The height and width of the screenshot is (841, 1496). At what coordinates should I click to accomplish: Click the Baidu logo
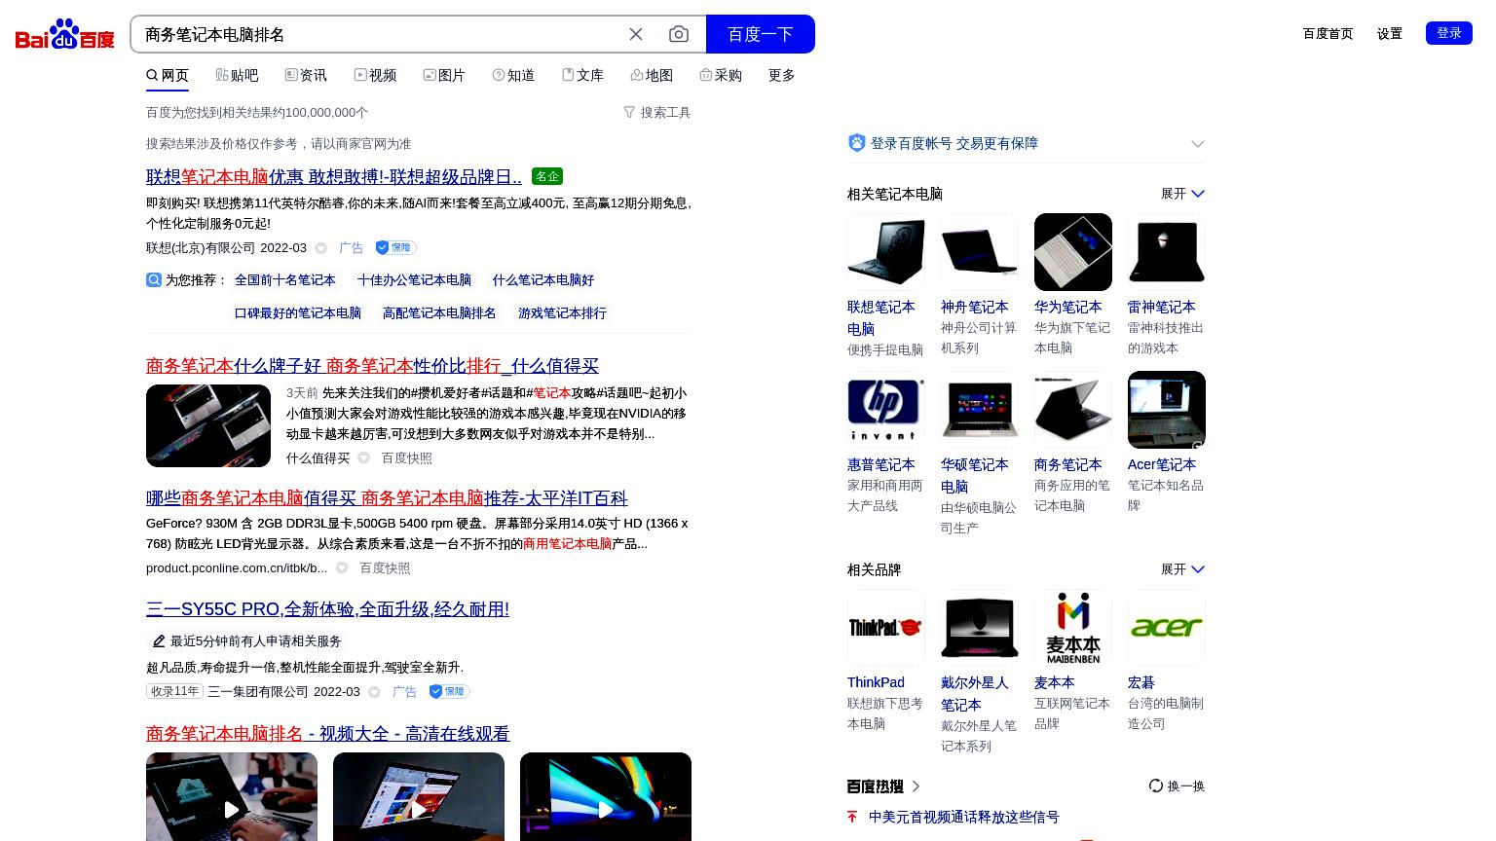(x=65, y=35)
